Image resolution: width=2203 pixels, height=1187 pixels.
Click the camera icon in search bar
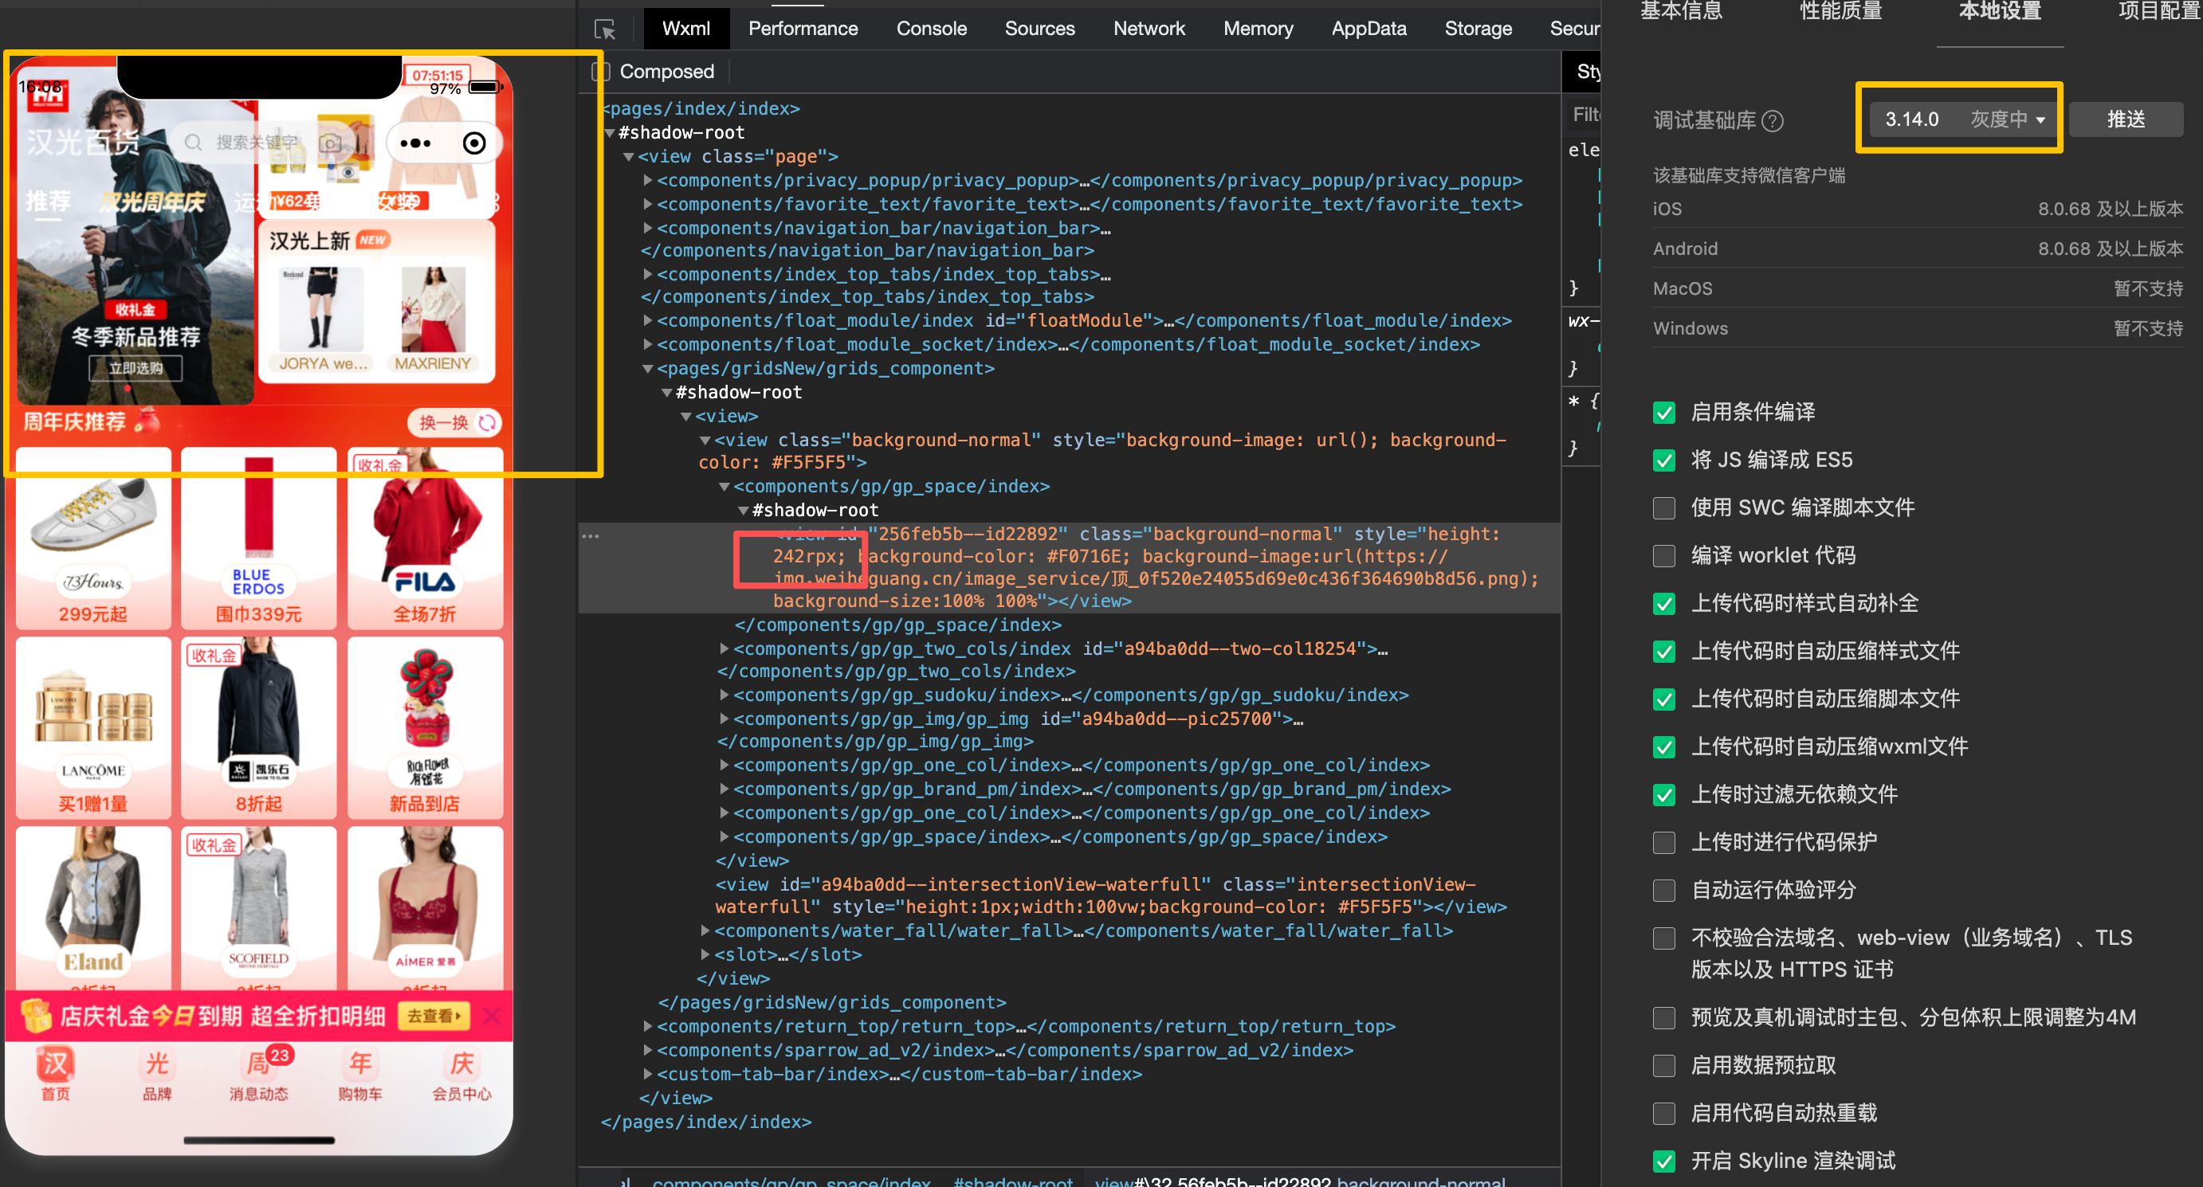pyautogui.click(x=330, y=143)
